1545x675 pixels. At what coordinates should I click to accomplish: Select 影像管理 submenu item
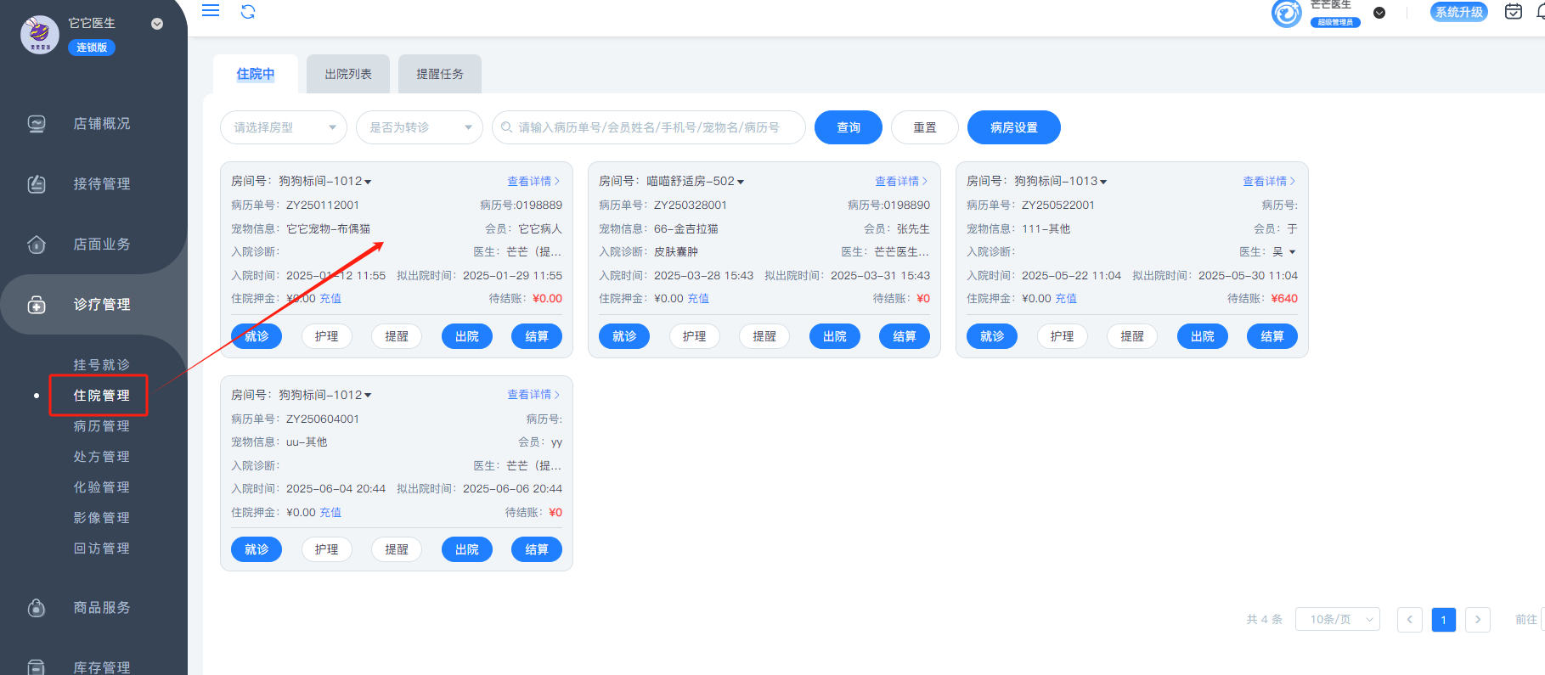point(101,518)
